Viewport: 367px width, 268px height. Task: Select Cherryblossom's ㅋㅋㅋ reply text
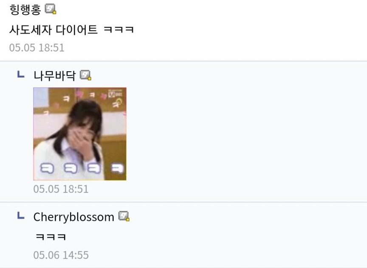point(51,237)
